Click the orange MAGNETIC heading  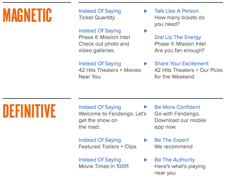pyautogui.click(x=27, y=15)
